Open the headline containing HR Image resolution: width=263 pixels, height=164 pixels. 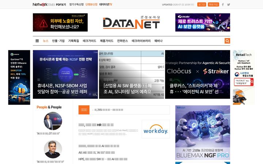(x=96, y=125)
